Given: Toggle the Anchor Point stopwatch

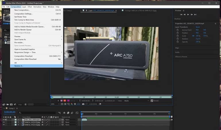Looking at the screenshot, I should click(178, 30).
